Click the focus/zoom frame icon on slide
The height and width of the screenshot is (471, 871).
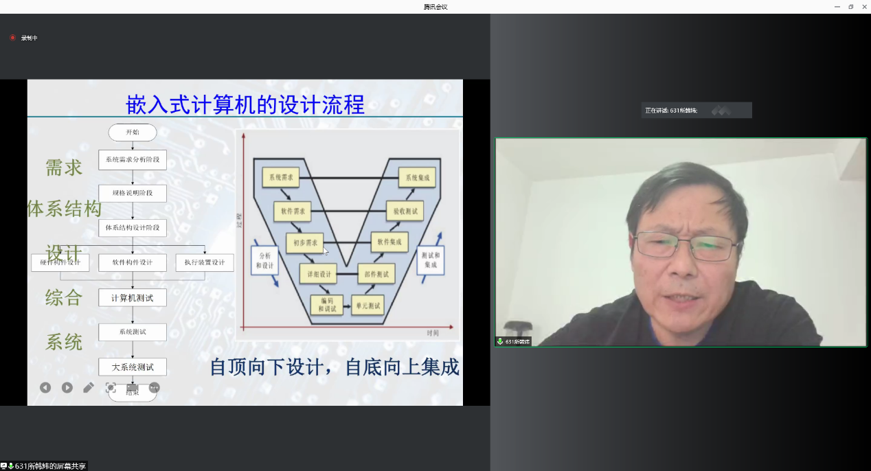tap(111, 387)
